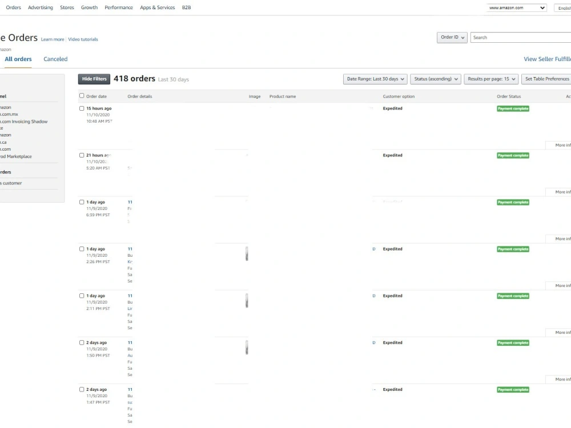Click the 418 orders count heading
The height and width of the screenshot is (428, 571).
(134, 79)
